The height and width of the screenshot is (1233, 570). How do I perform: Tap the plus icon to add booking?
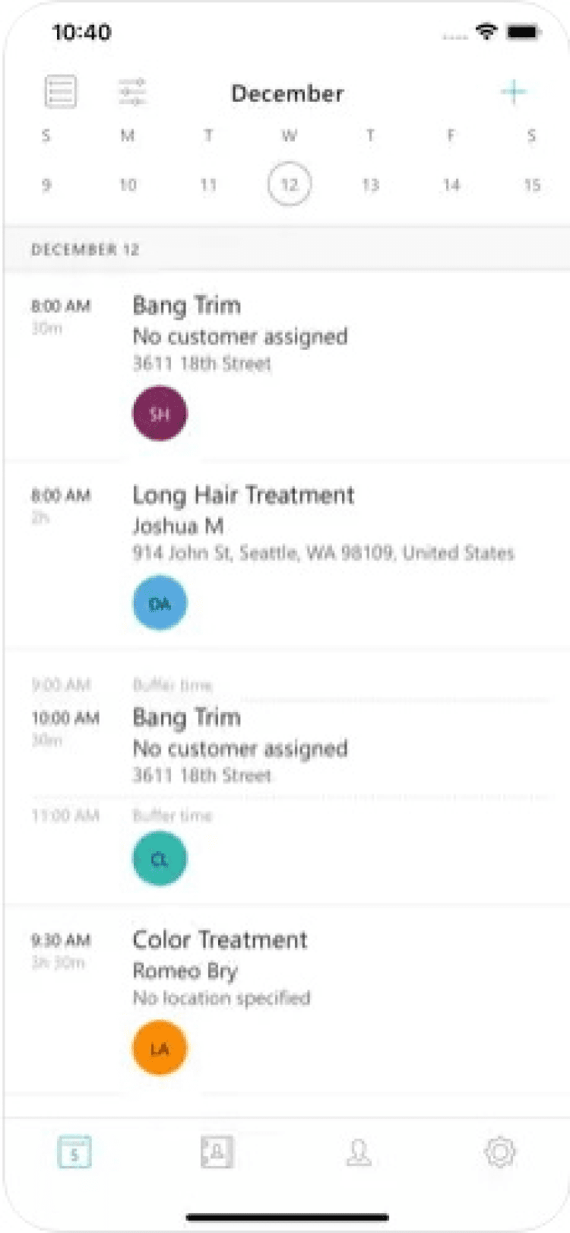pos(514,92)
